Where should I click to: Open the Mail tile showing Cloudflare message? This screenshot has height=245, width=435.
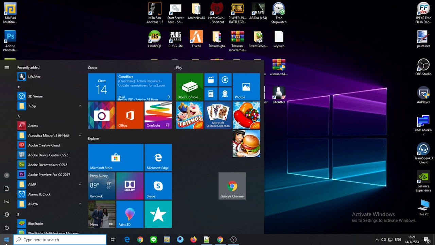point(144,87)
